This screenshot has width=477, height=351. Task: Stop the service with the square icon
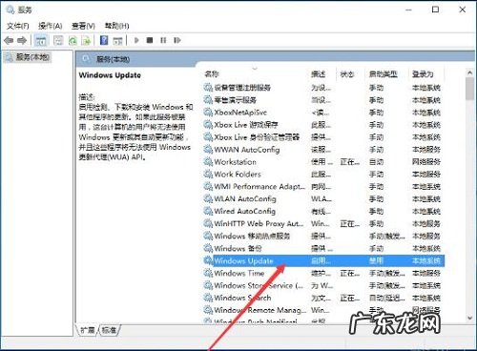[150, 40]
